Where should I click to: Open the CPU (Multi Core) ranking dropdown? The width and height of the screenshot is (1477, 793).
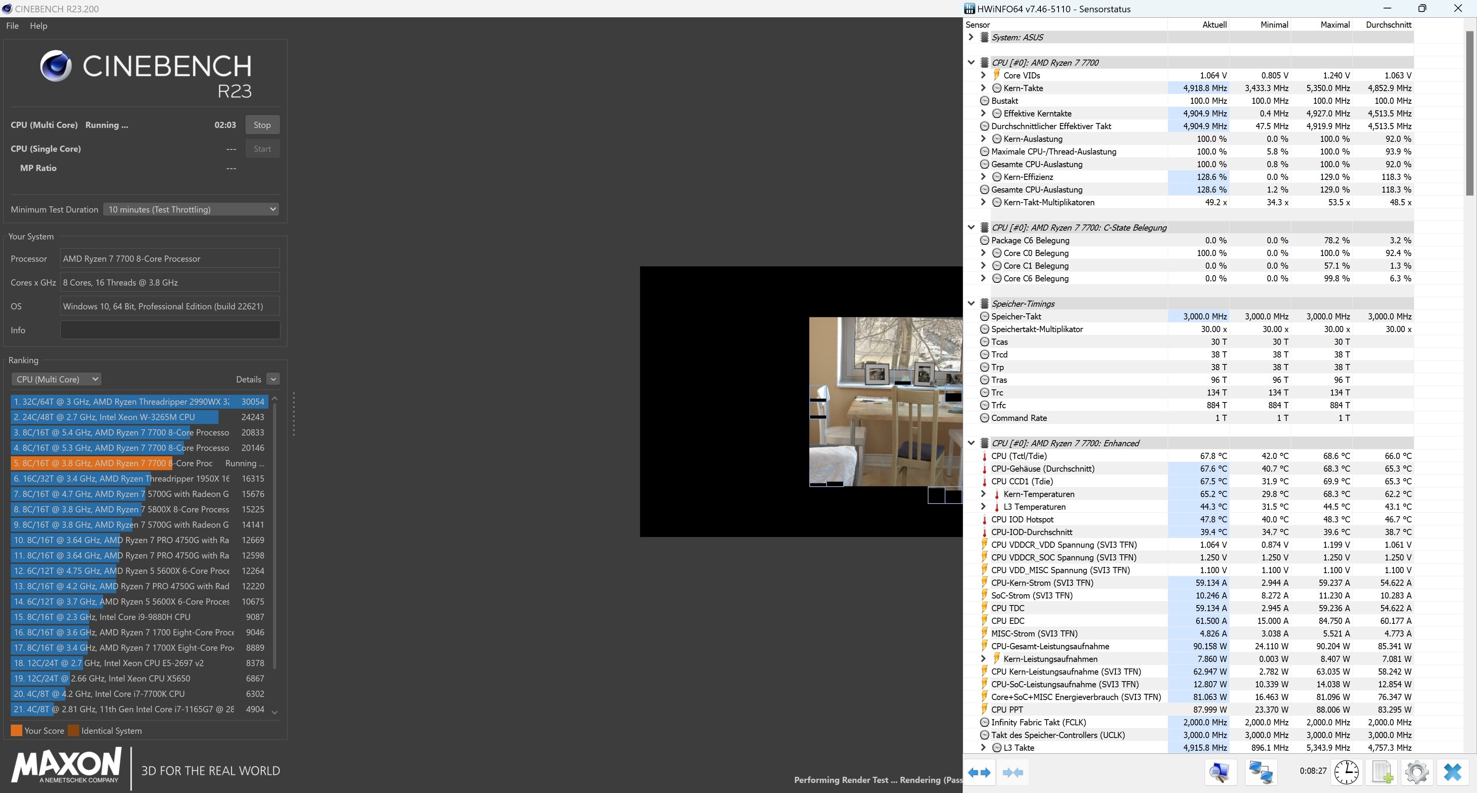click(56, 379)
